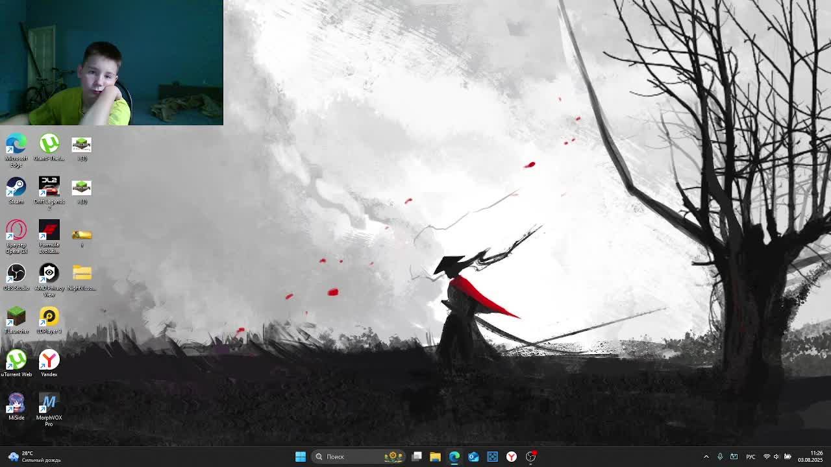The width and height of the screenshot is (831, 467).
Task: Open the Windows Start menu
Action: click(301, 457)
